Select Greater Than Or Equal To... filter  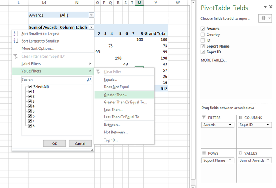coord(124,102)
